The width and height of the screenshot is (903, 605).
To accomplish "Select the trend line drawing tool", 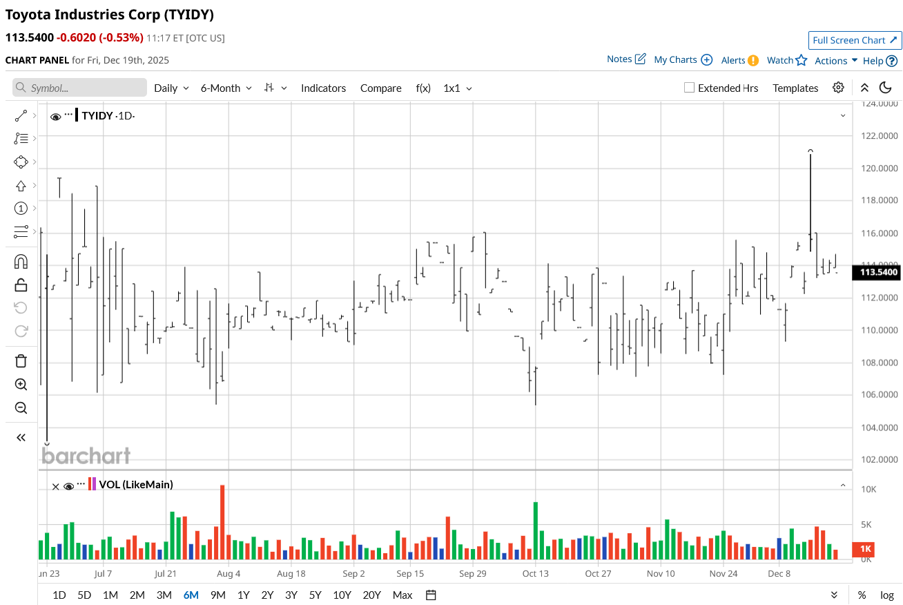I will 21,115.
